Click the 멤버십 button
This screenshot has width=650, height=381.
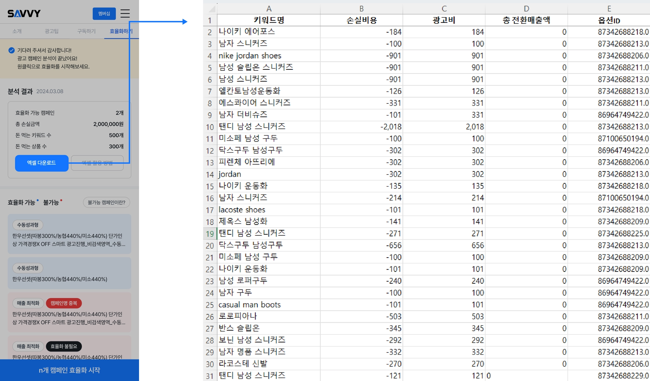[104, 14]
